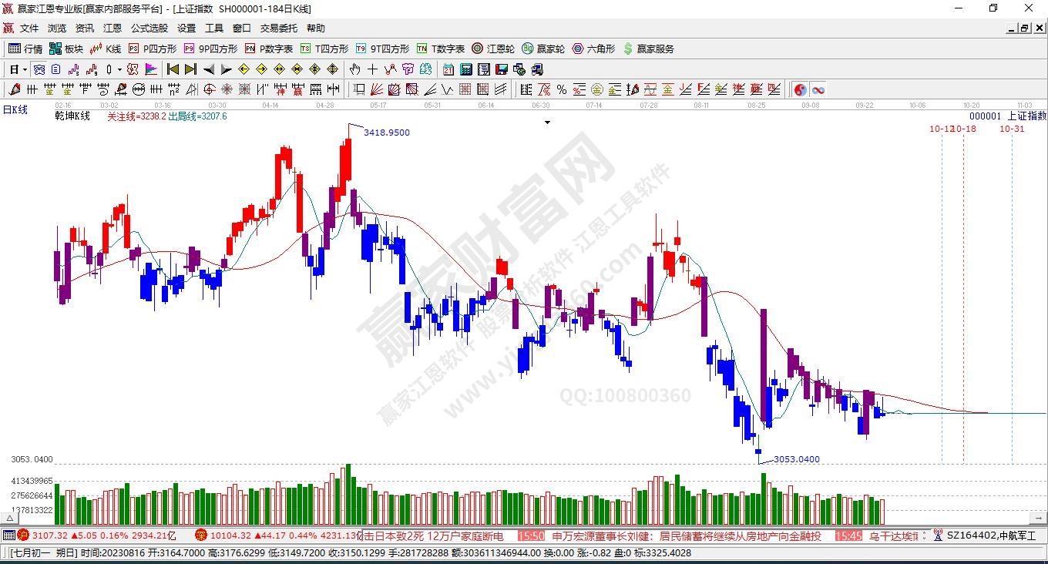
Task: Toggle the yin-yang red-blue toolbar button
Action: coord(800,89)
